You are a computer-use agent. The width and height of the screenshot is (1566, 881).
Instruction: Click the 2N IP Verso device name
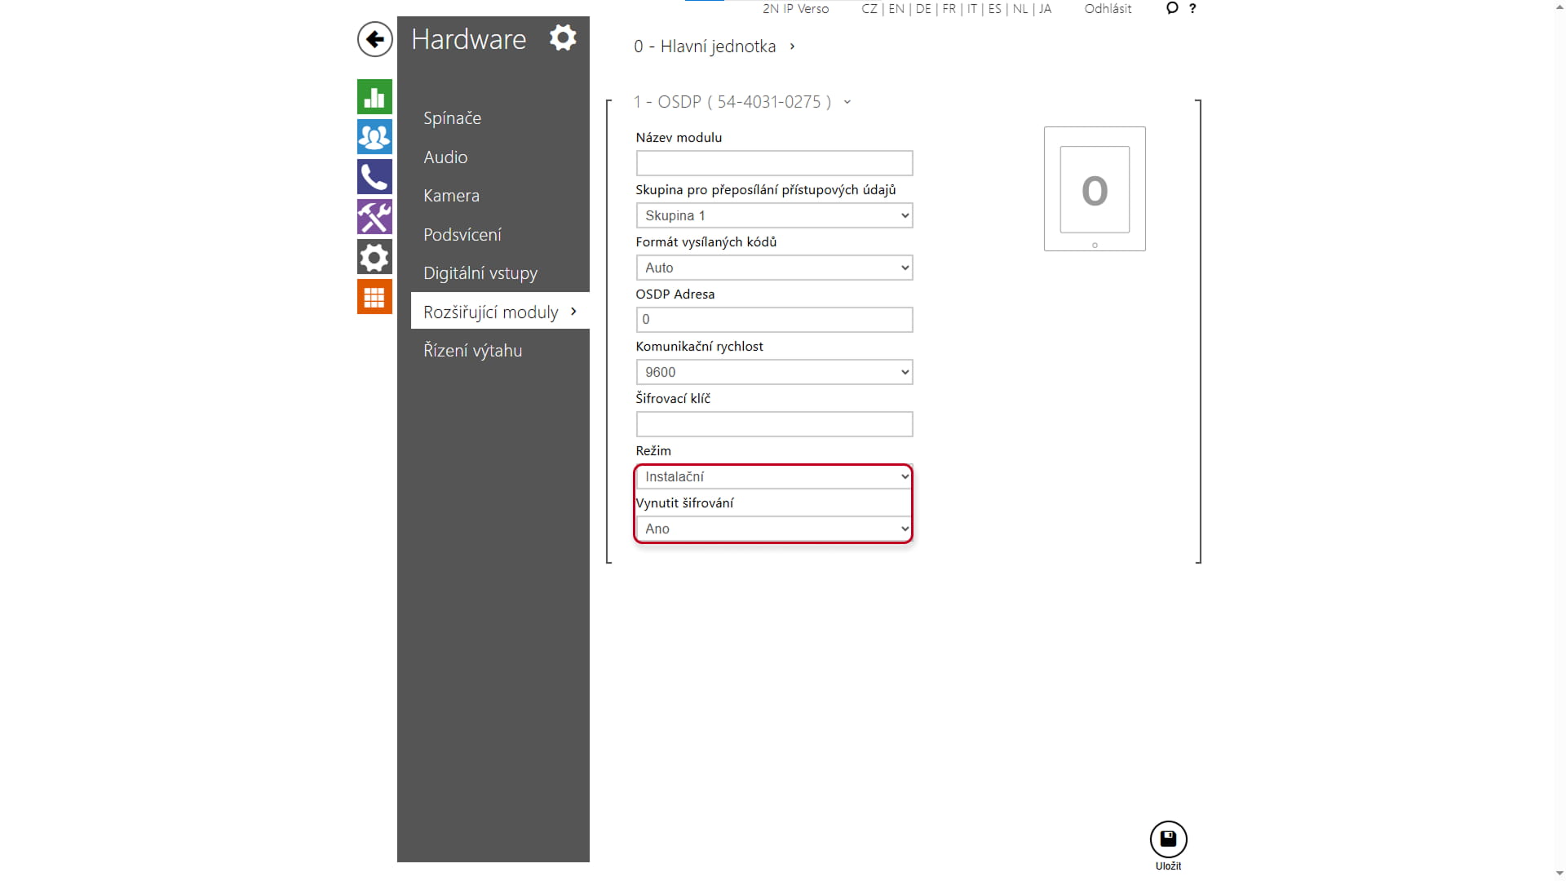pyautogui.click(x=795, y=9)
